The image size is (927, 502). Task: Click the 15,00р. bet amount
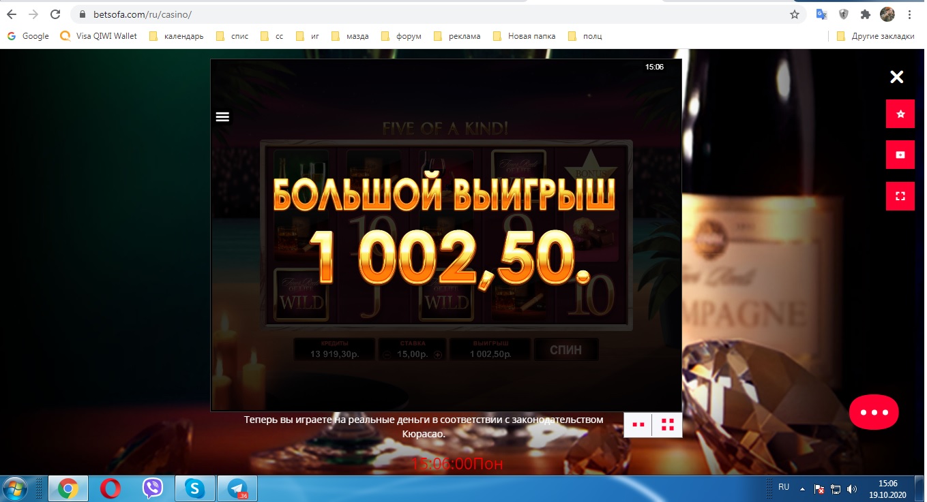coord(412,354)
